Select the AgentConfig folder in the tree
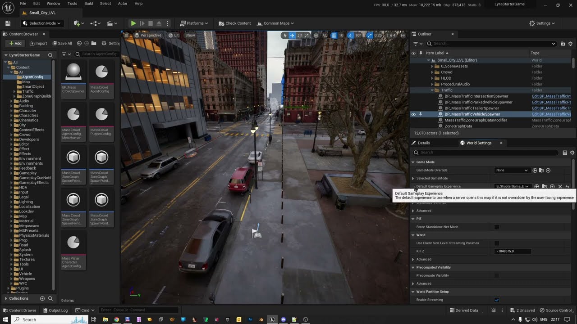This screenshot has height=324, width=577. click(x=32, y=77)
